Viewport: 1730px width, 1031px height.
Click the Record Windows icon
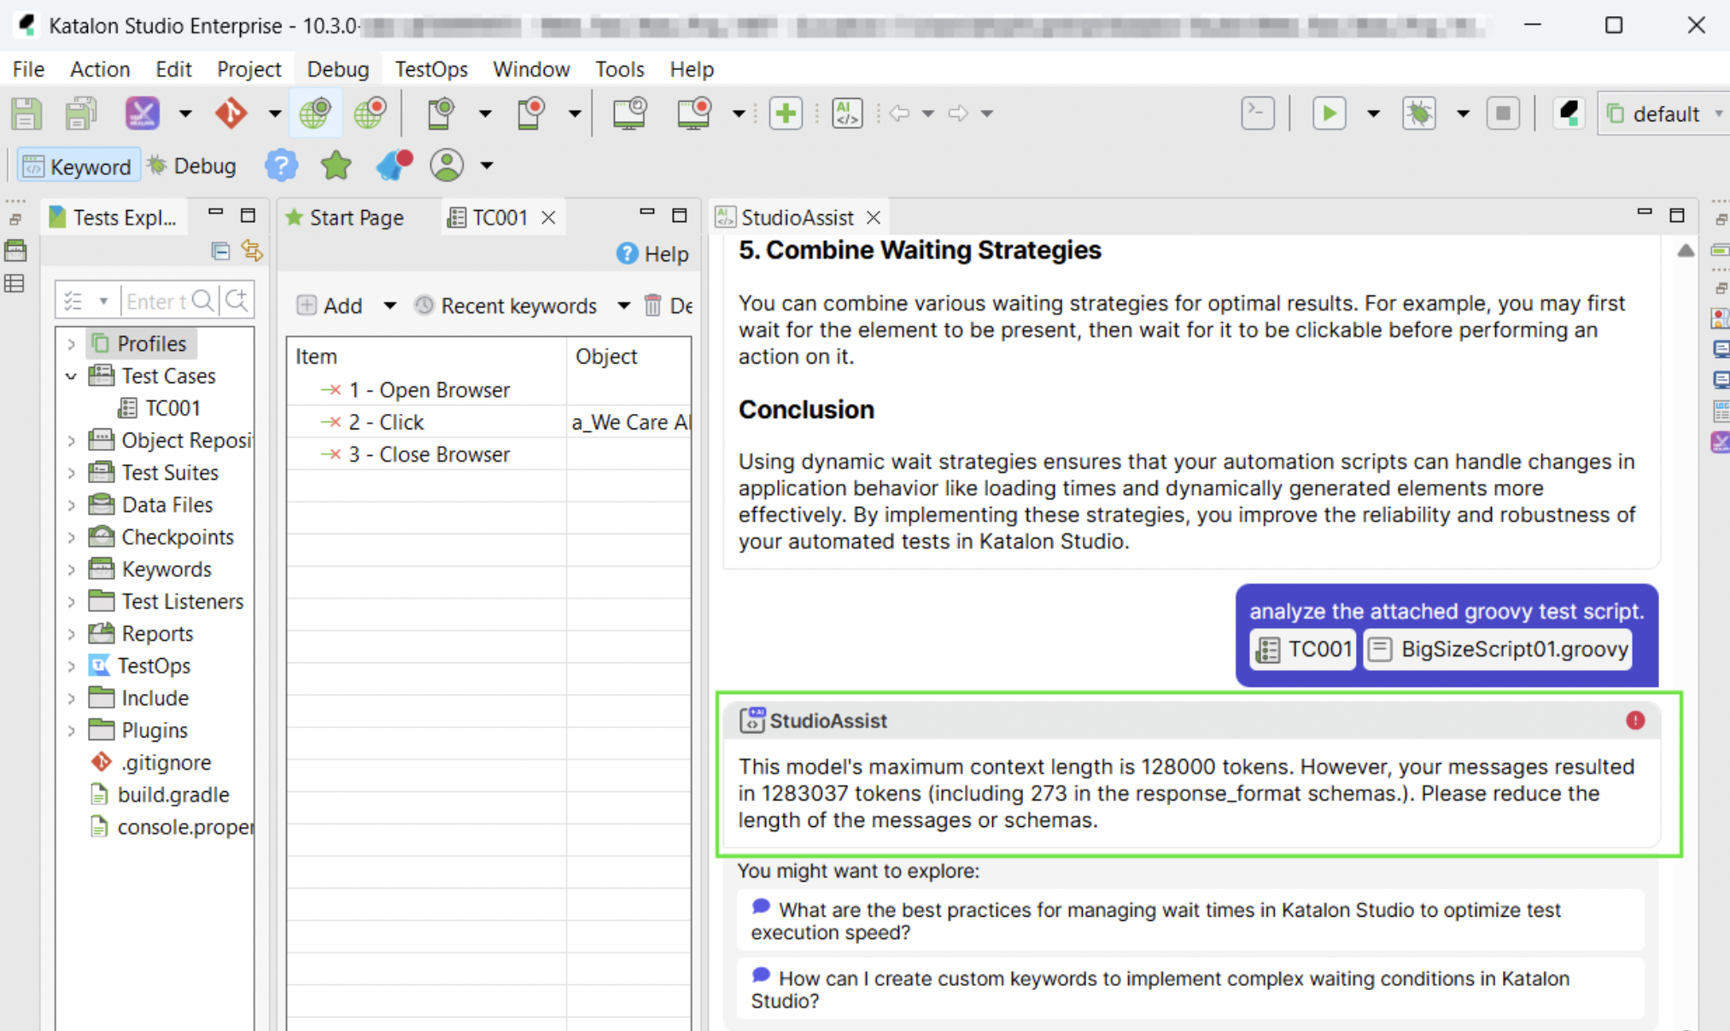(693, 114)
